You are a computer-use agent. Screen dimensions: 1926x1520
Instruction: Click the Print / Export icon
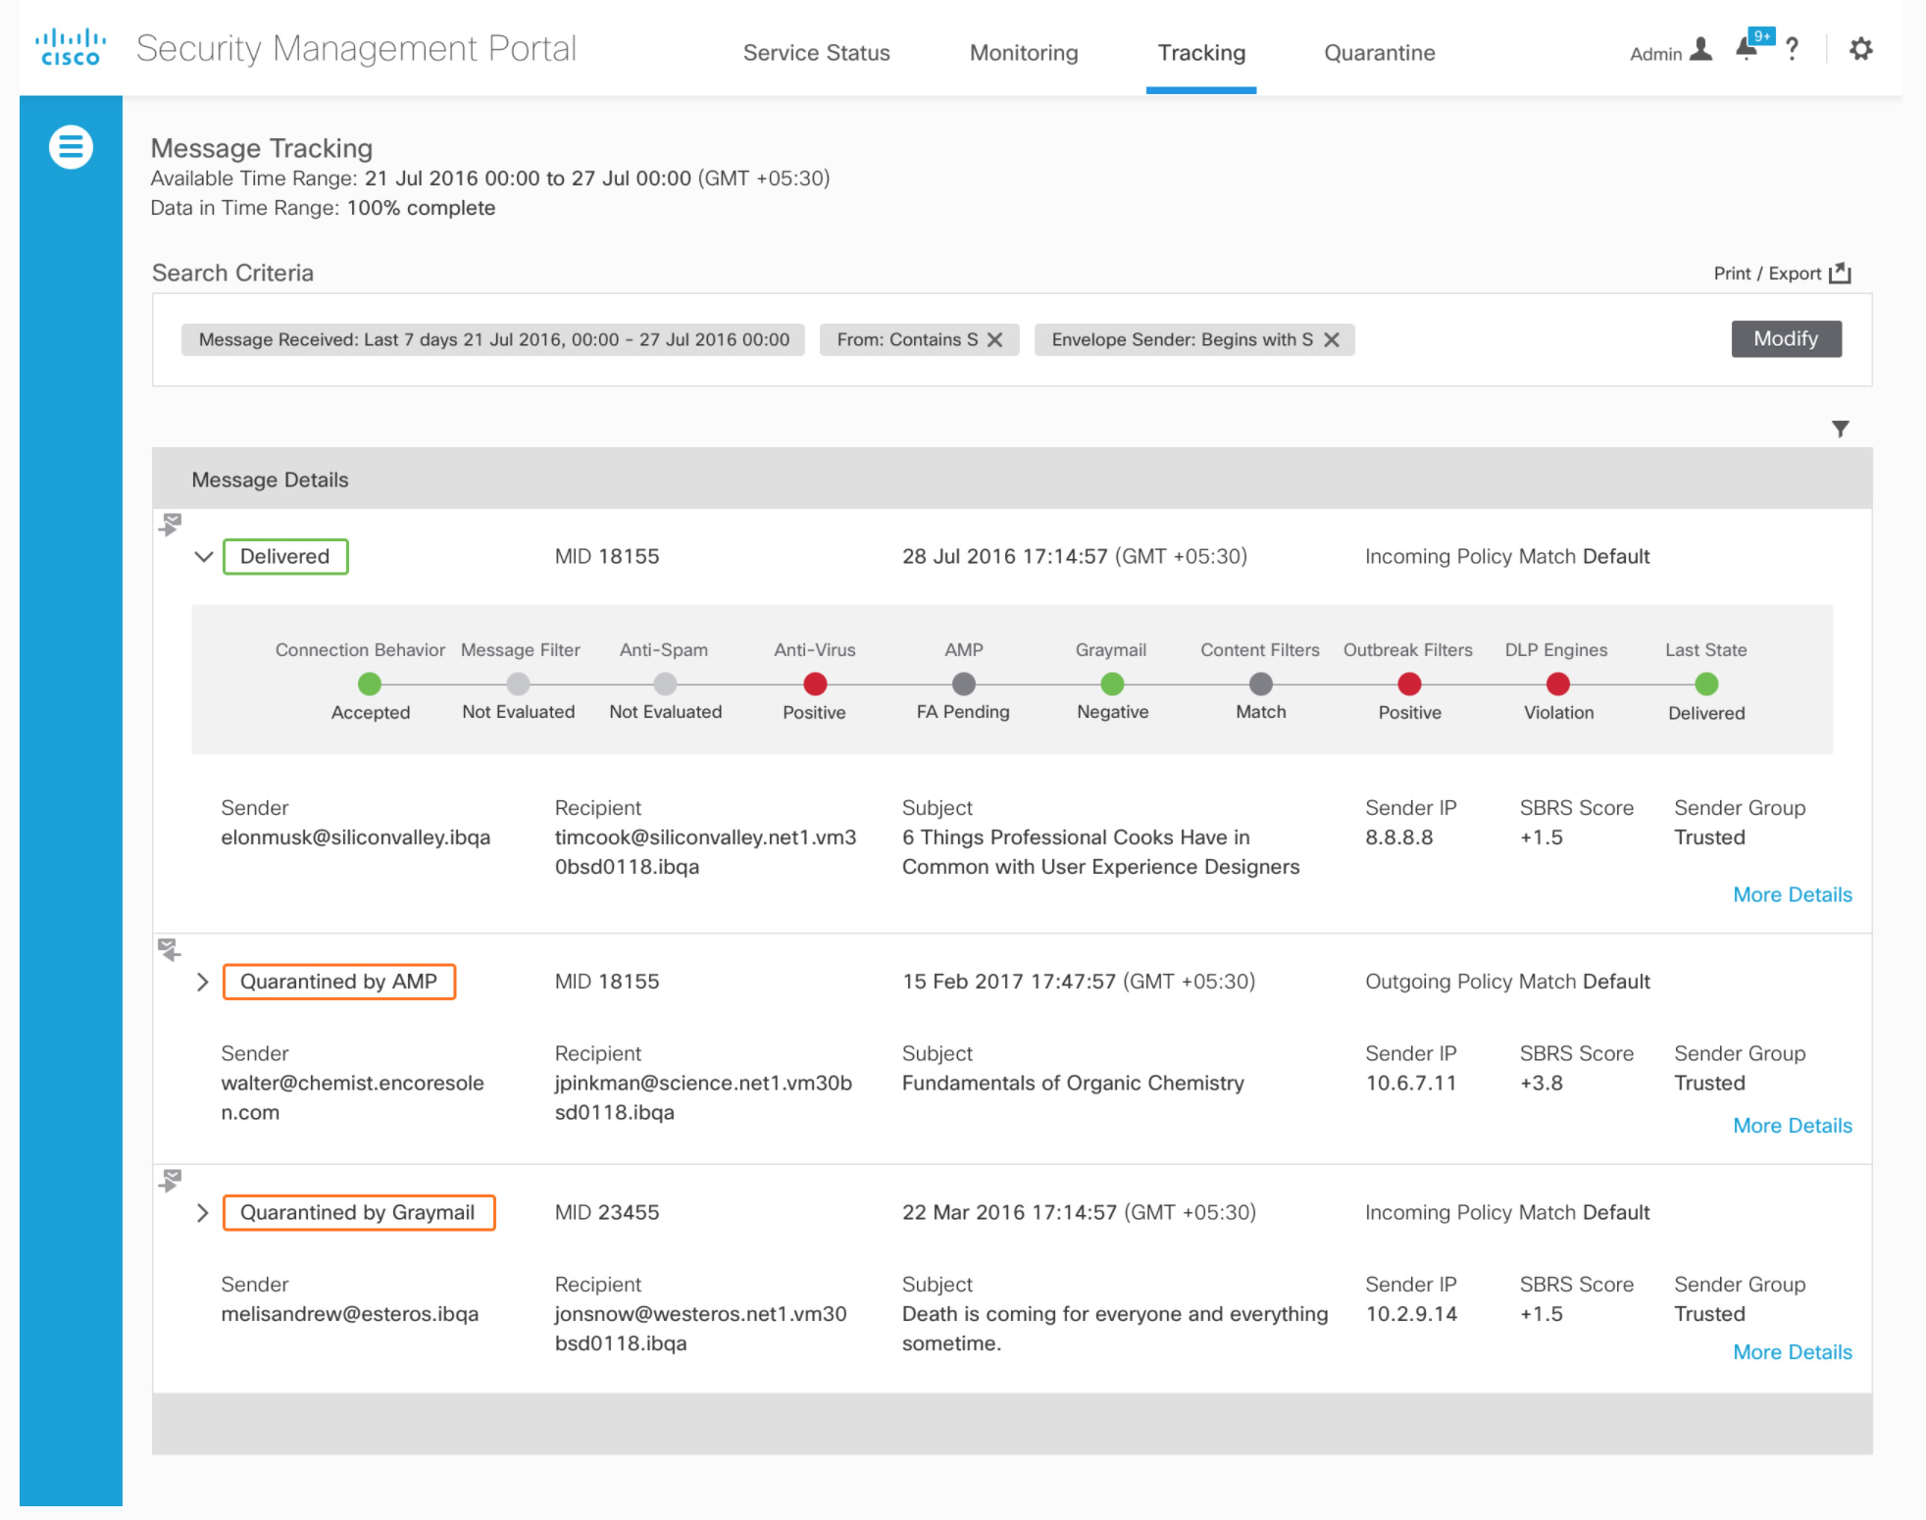click(x=1840, y=273)
